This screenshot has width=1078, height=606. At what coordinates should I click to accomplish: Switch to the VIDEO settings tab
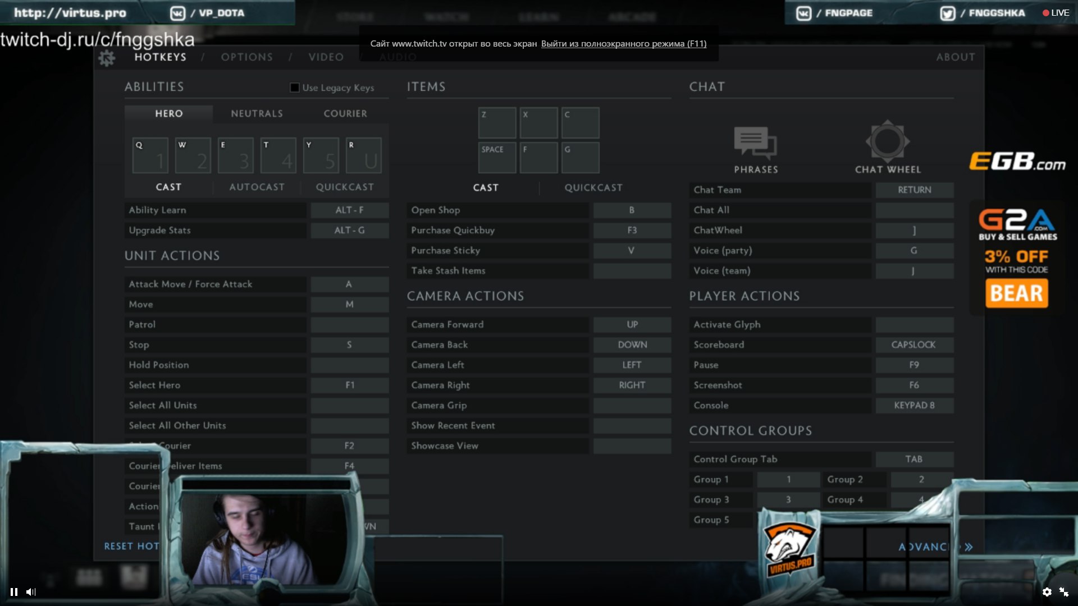pos(326,57)
